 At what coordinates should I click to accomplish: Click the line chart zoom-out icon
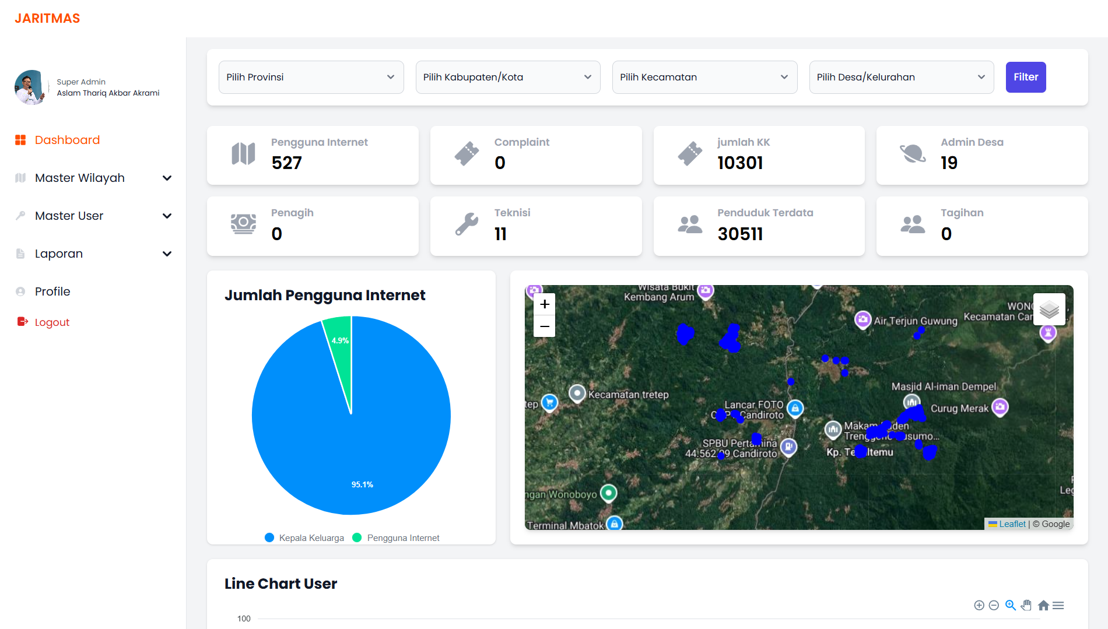pos(994,606)
